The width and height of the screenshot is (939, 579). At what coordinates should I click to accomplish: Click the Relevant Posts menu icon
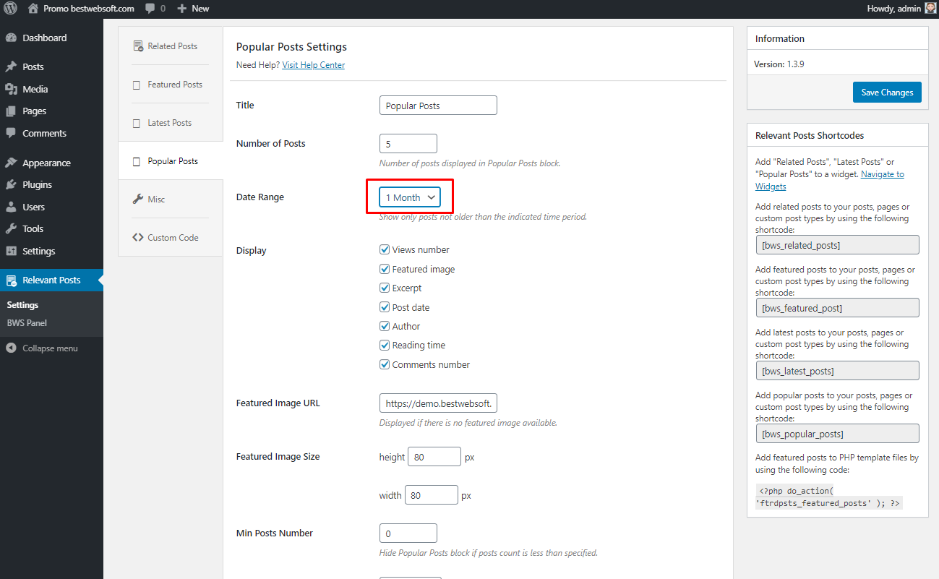tap(11, 280)
